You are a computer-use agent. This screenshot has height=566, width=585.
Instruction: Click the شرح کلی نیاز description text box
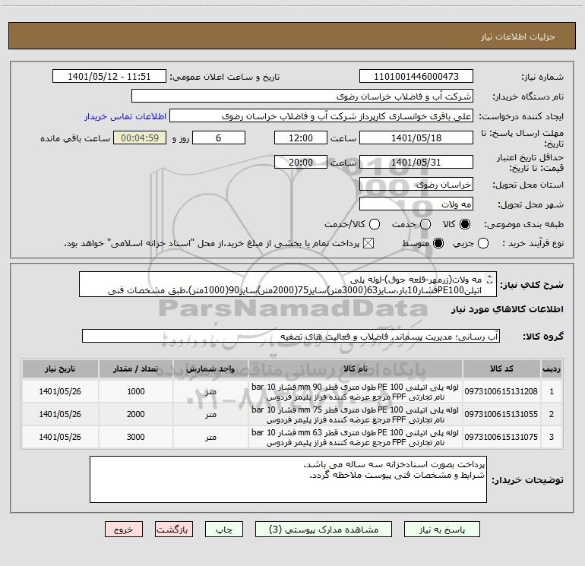pos(288,284)
